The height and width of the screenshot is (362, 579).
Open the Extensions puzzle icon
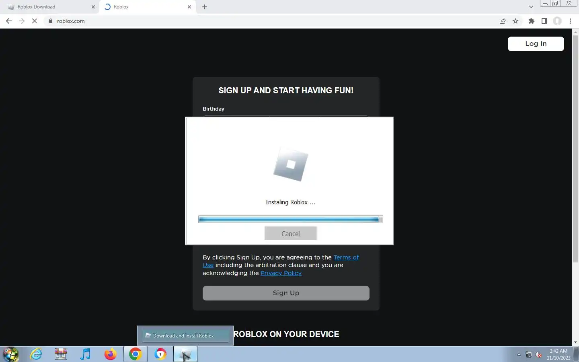point(532,21)
